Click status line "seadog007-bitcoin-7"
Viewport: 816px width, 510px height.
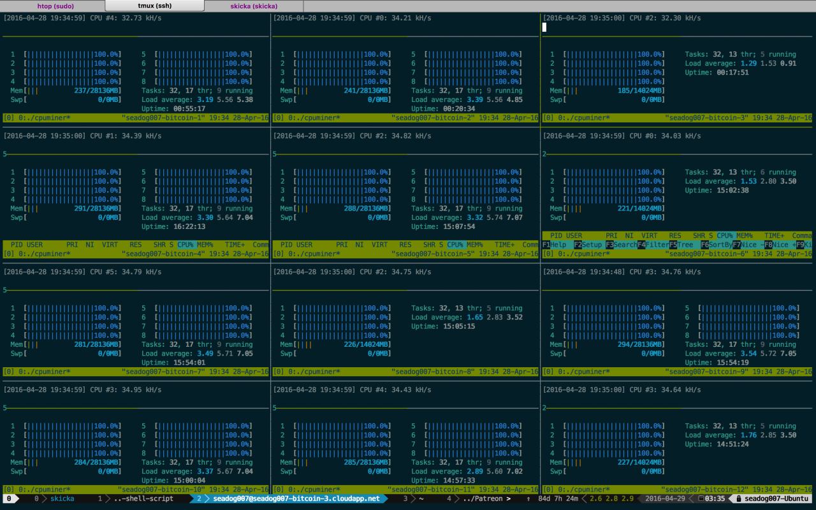click(x=163, y=372)
